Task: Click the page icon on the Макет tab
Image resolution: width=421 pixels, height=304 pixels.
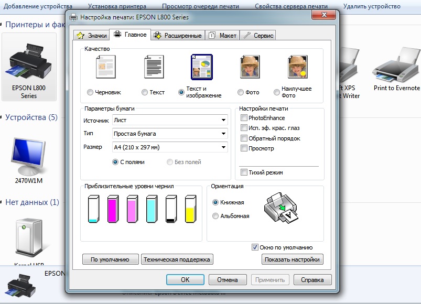Action: 212,35
